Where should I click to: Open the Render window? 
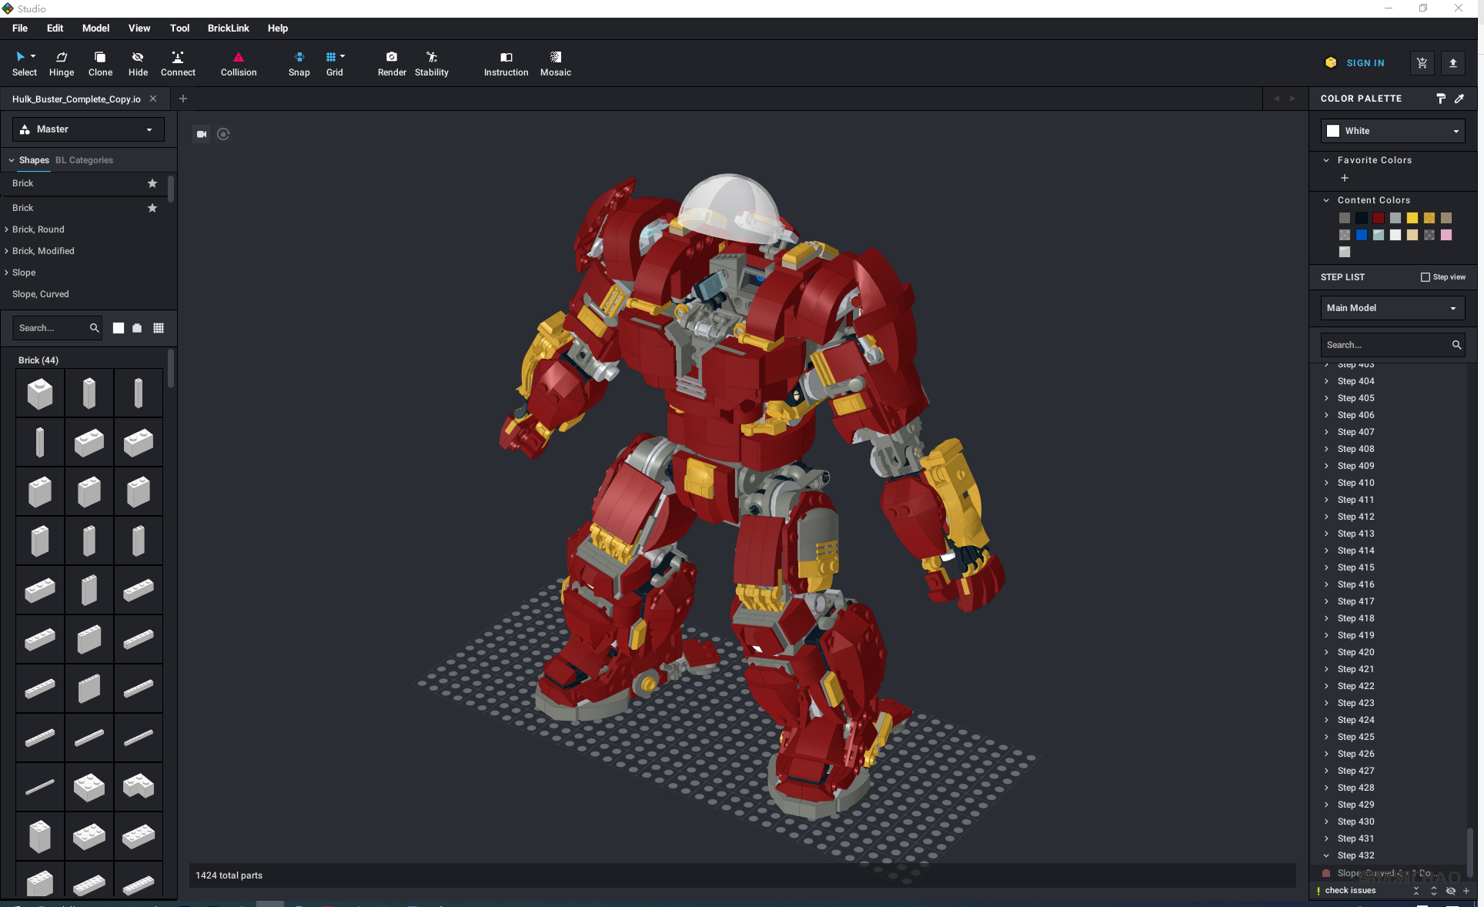click(x=392, y=63)
